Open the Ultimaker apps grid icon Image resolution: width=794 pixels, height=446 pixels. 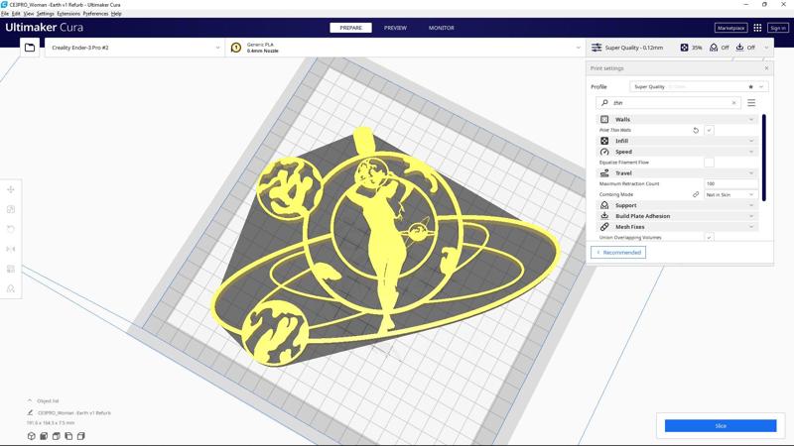[757, 28]
